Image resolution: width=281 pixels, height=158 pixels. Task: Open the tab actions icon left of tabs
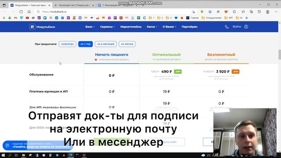click(x=4, y=5)
